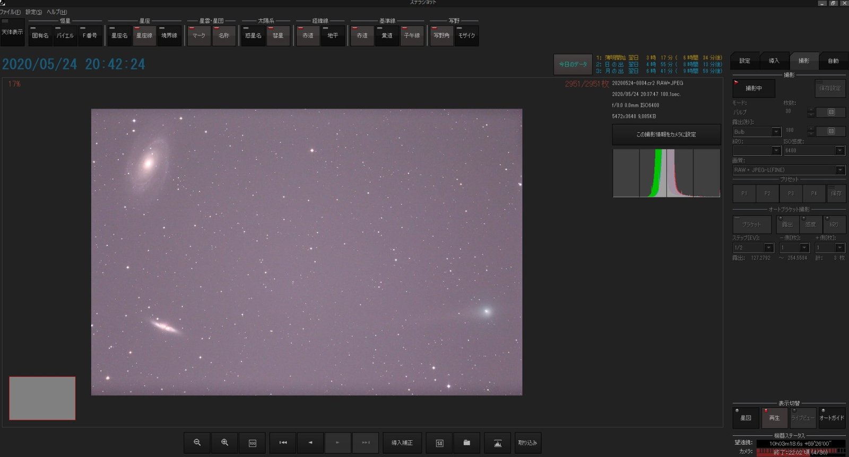Open the ISO感度 6400 dropdown
The image size is (849, 457).
click(815, 150)
